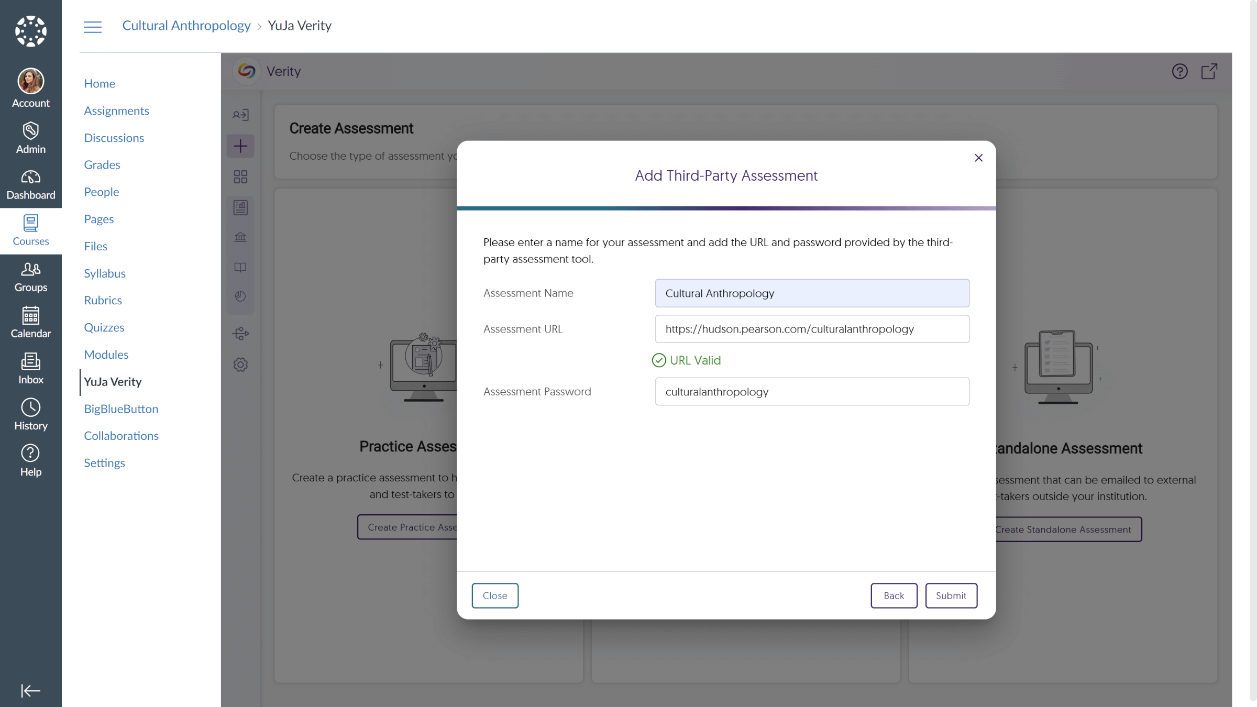Open Quizzes in course menu

pos(104,327)
